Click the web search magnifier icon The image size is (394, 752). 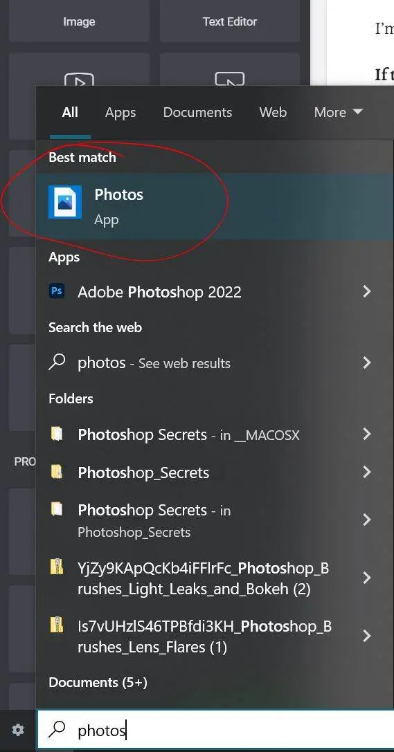click(x=57, y=363)
